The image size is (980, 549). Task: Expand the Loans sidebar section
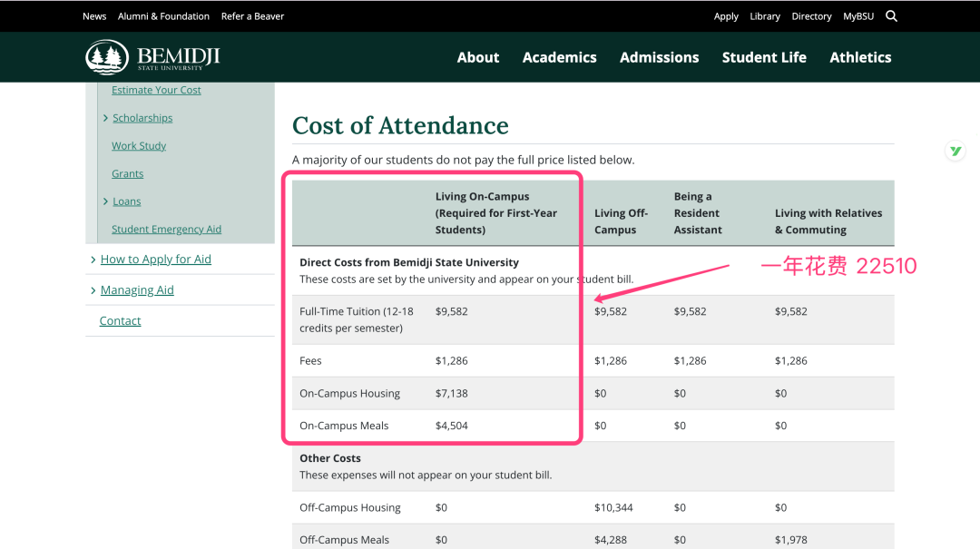106,201
